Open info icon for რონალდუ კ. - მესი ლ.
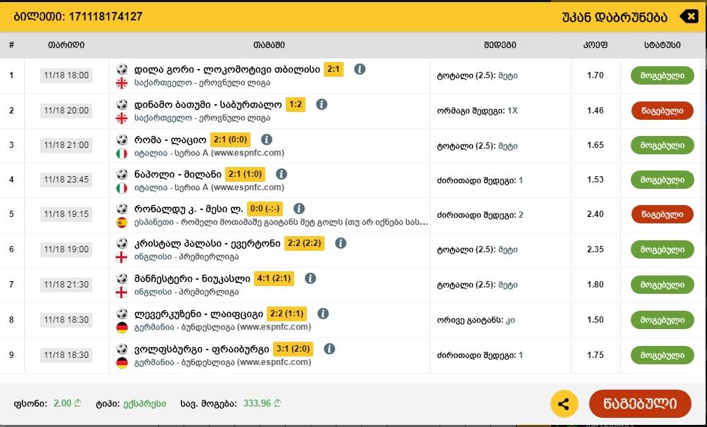 click(x=299, y=209)
